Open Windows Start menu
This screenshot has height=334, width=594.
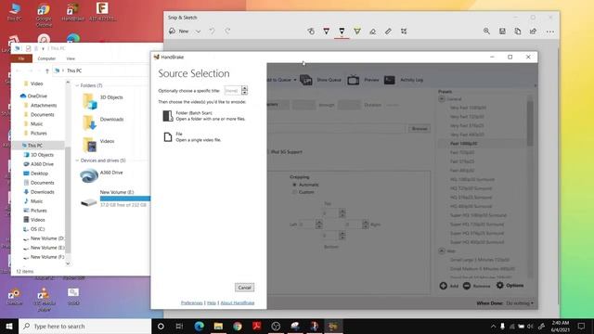click(x=9, y=326)
